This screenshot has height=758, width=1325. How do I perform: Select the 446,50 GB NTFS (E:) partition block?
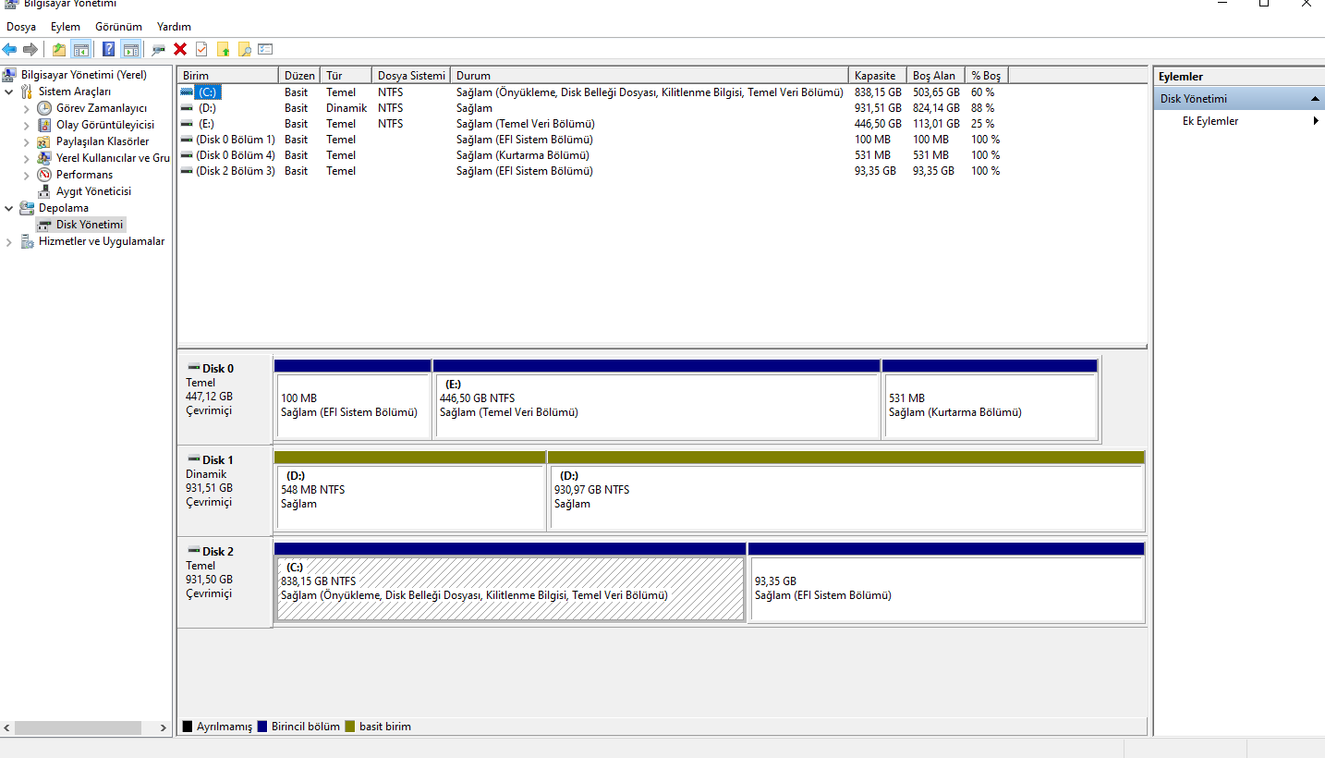tap(656, 399)
